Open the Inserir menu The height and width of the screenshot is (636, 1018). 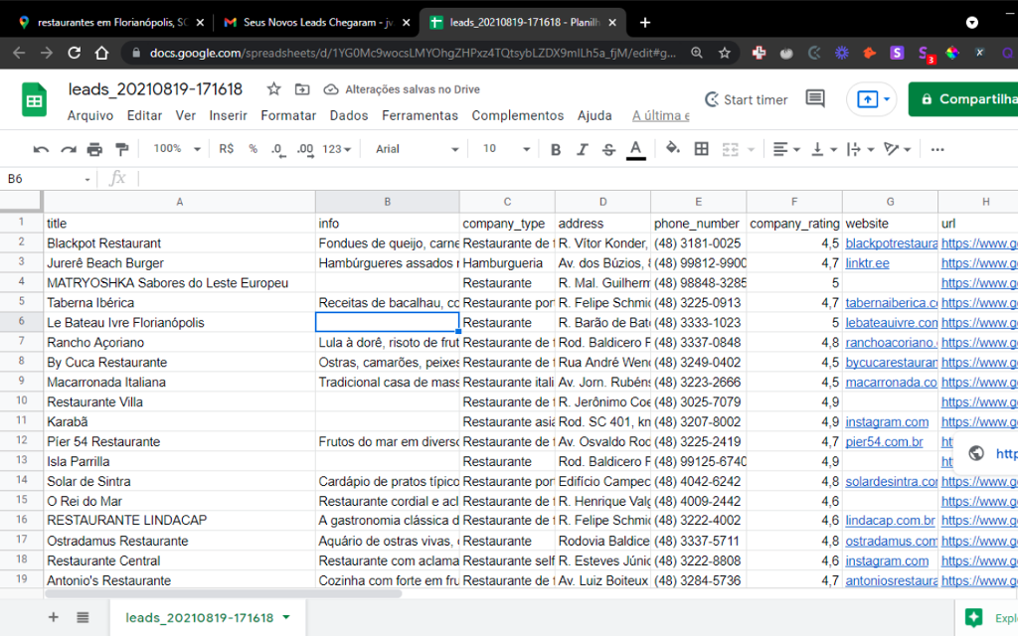(228, 115)
